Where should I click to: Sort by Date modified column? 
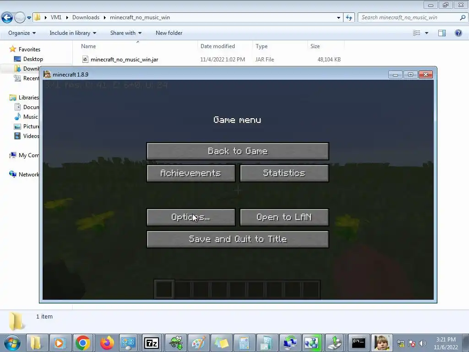[225, 46]
